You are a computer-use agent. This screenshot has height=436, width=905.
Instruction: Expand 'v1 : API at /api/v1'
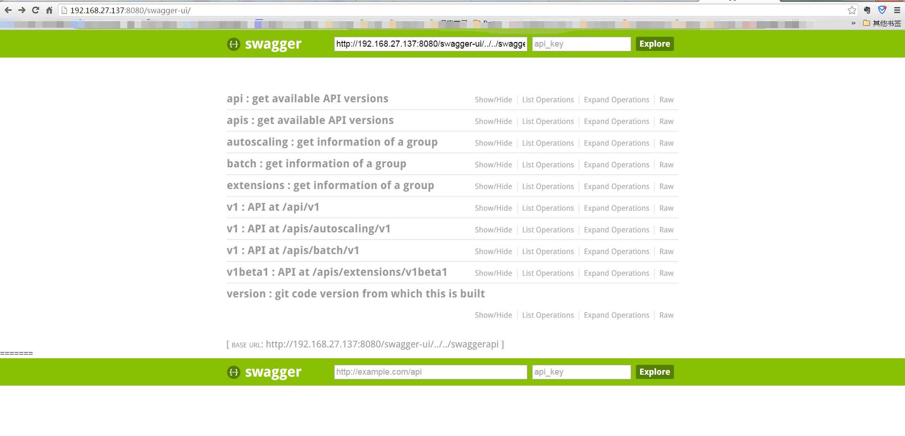click(273, 207)
